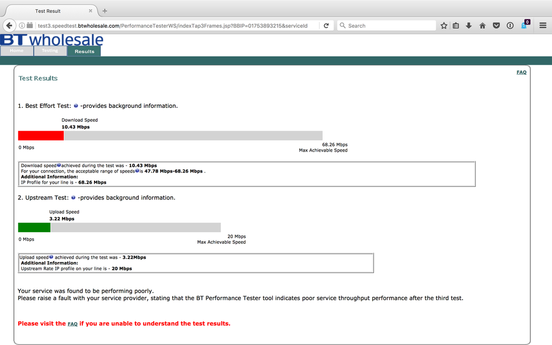Open the downloads arrow icon

coord(468,25)
